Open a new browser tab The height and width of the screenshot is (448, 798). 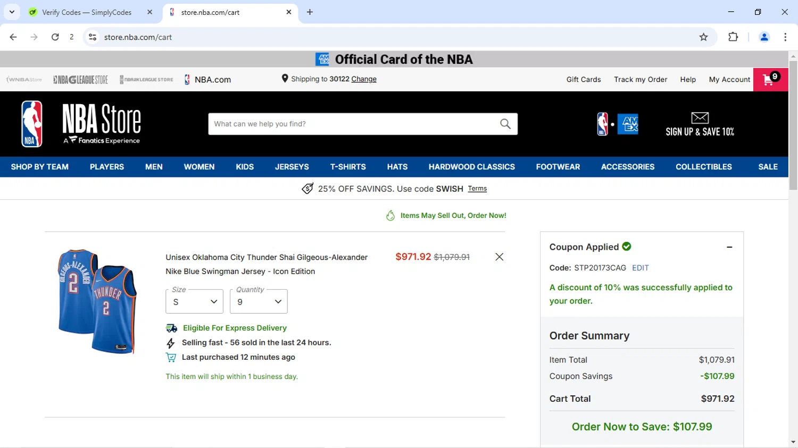(x=310, y=12)
